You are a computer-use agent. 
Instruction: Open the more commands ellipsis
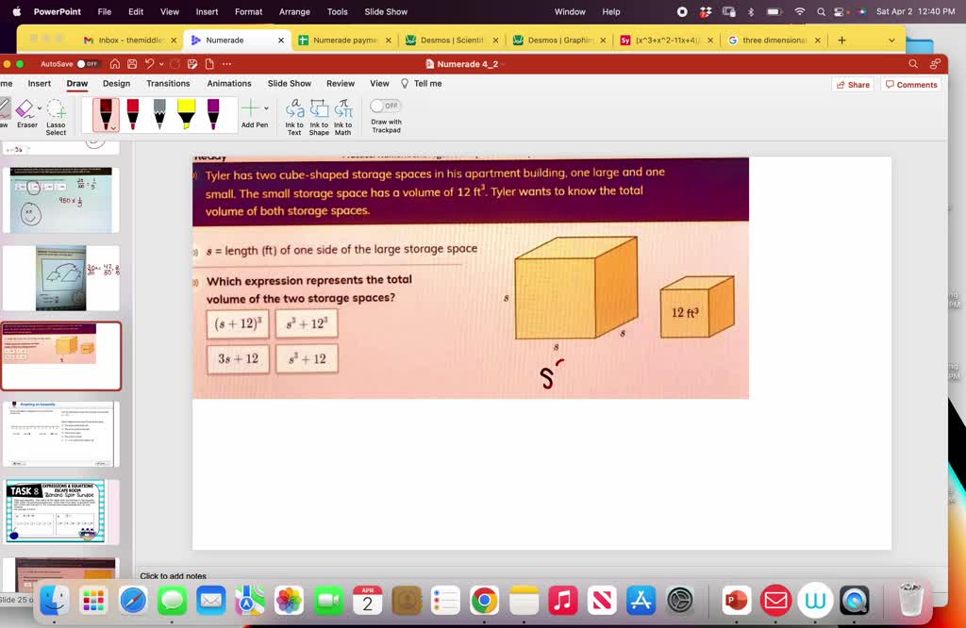coord(226,64)
